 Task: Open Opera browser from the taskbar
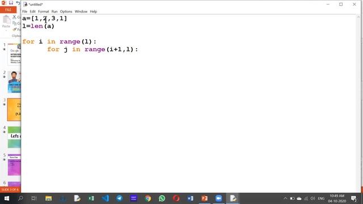click(x=176, y=198)
